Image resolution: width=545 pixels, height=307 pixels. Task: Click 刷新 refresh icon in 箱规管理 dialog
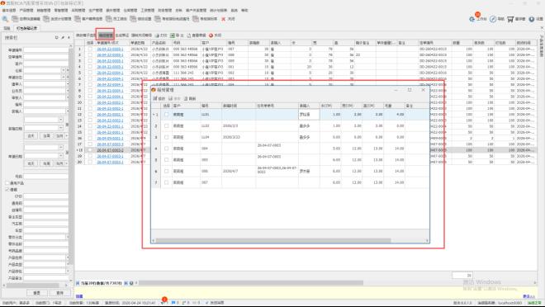[186, 99]
